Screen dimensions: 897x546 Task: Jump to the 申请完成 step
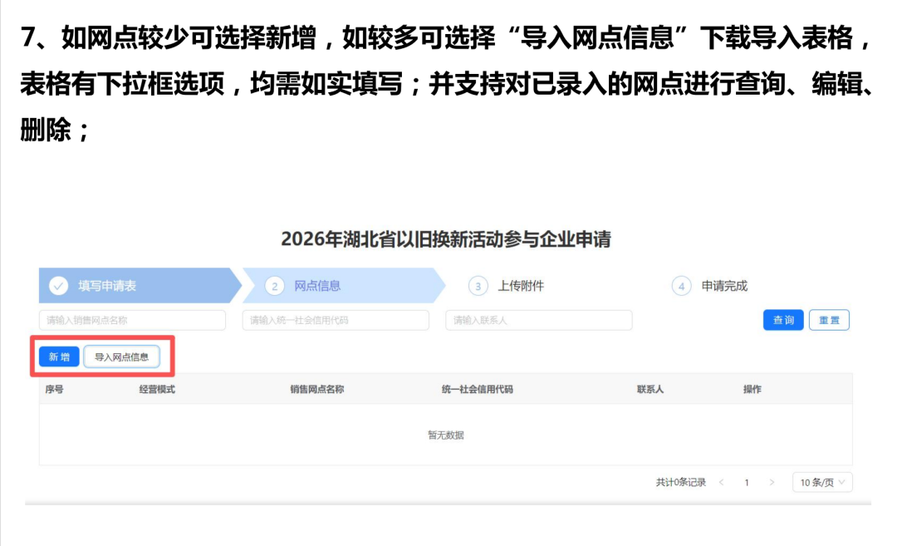point(724,286)
